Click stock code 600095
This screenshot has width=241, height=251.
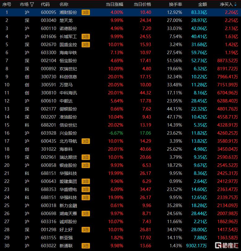(x=48, y=12)
